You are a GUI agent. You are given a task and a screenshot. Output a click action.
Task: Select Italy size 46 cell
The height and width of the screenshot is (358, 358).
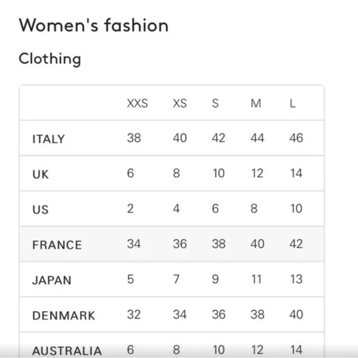[296, 138]
